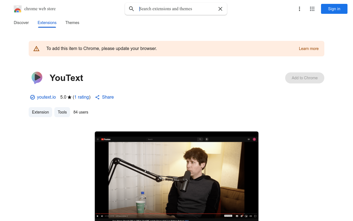Viewport: 353px width, 221px height.
Task: Click the 84 users text
Action: 81,112
